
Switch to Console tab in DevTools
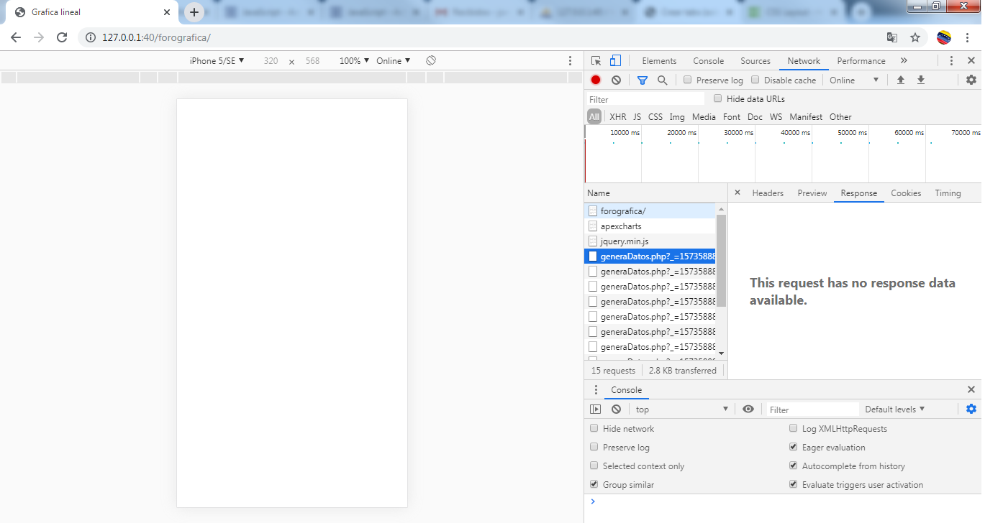(x=708, y=61)
